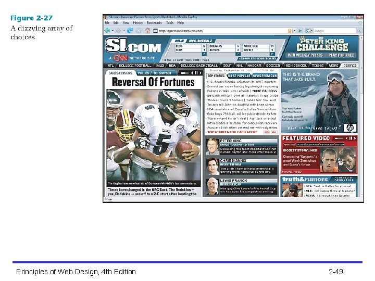Open the Edit menu
Screen dimensions: 375x281
coord(116,23)
